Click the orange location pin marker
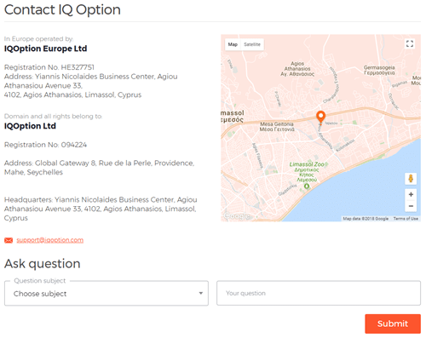The width and height of the screenshot is (426, 338). pos(320,117)
